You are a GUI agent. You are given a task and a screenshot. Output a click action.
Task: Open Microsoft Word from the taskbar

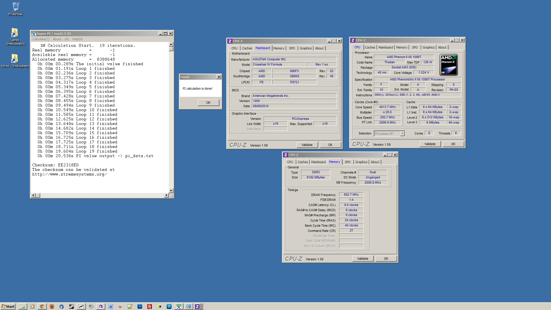click(x=111, y=307)
